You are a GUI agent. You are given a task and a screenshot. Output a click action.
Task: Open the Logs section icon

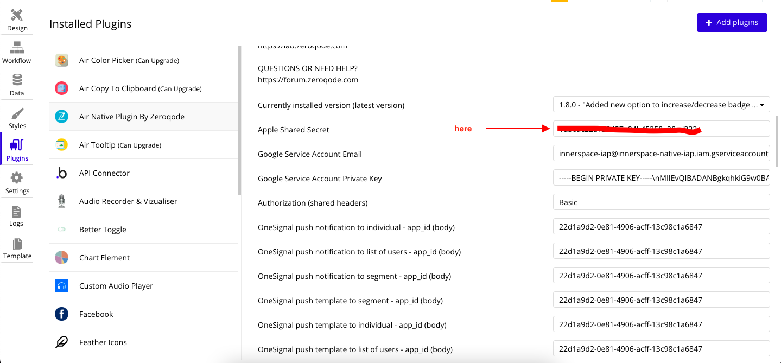coord(16,212)
